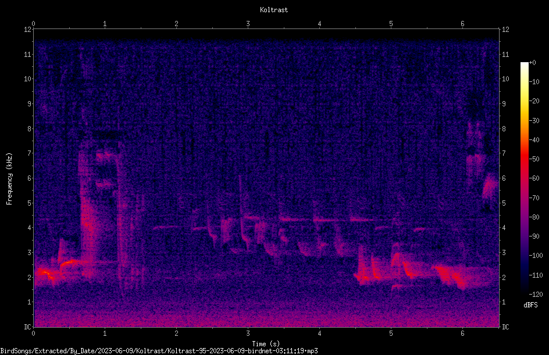Select the "-120" value on the color scale
The image size is (549, 355).
pos(536,295)
